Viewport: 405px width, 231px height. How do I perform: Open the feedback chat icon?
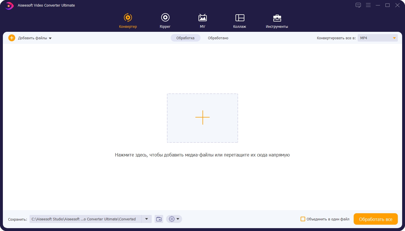(358, 5)
